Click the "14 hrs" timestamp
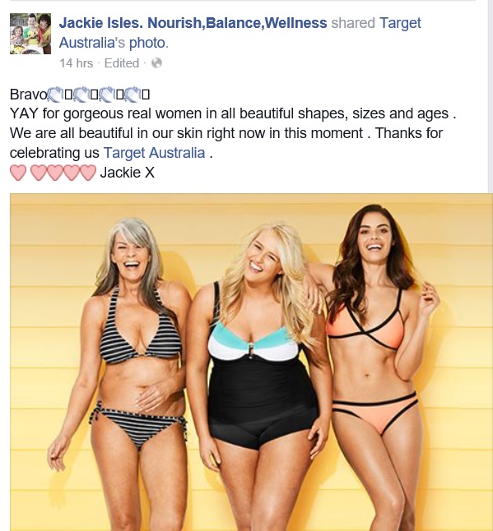493x531 pixels. [76, 63]
